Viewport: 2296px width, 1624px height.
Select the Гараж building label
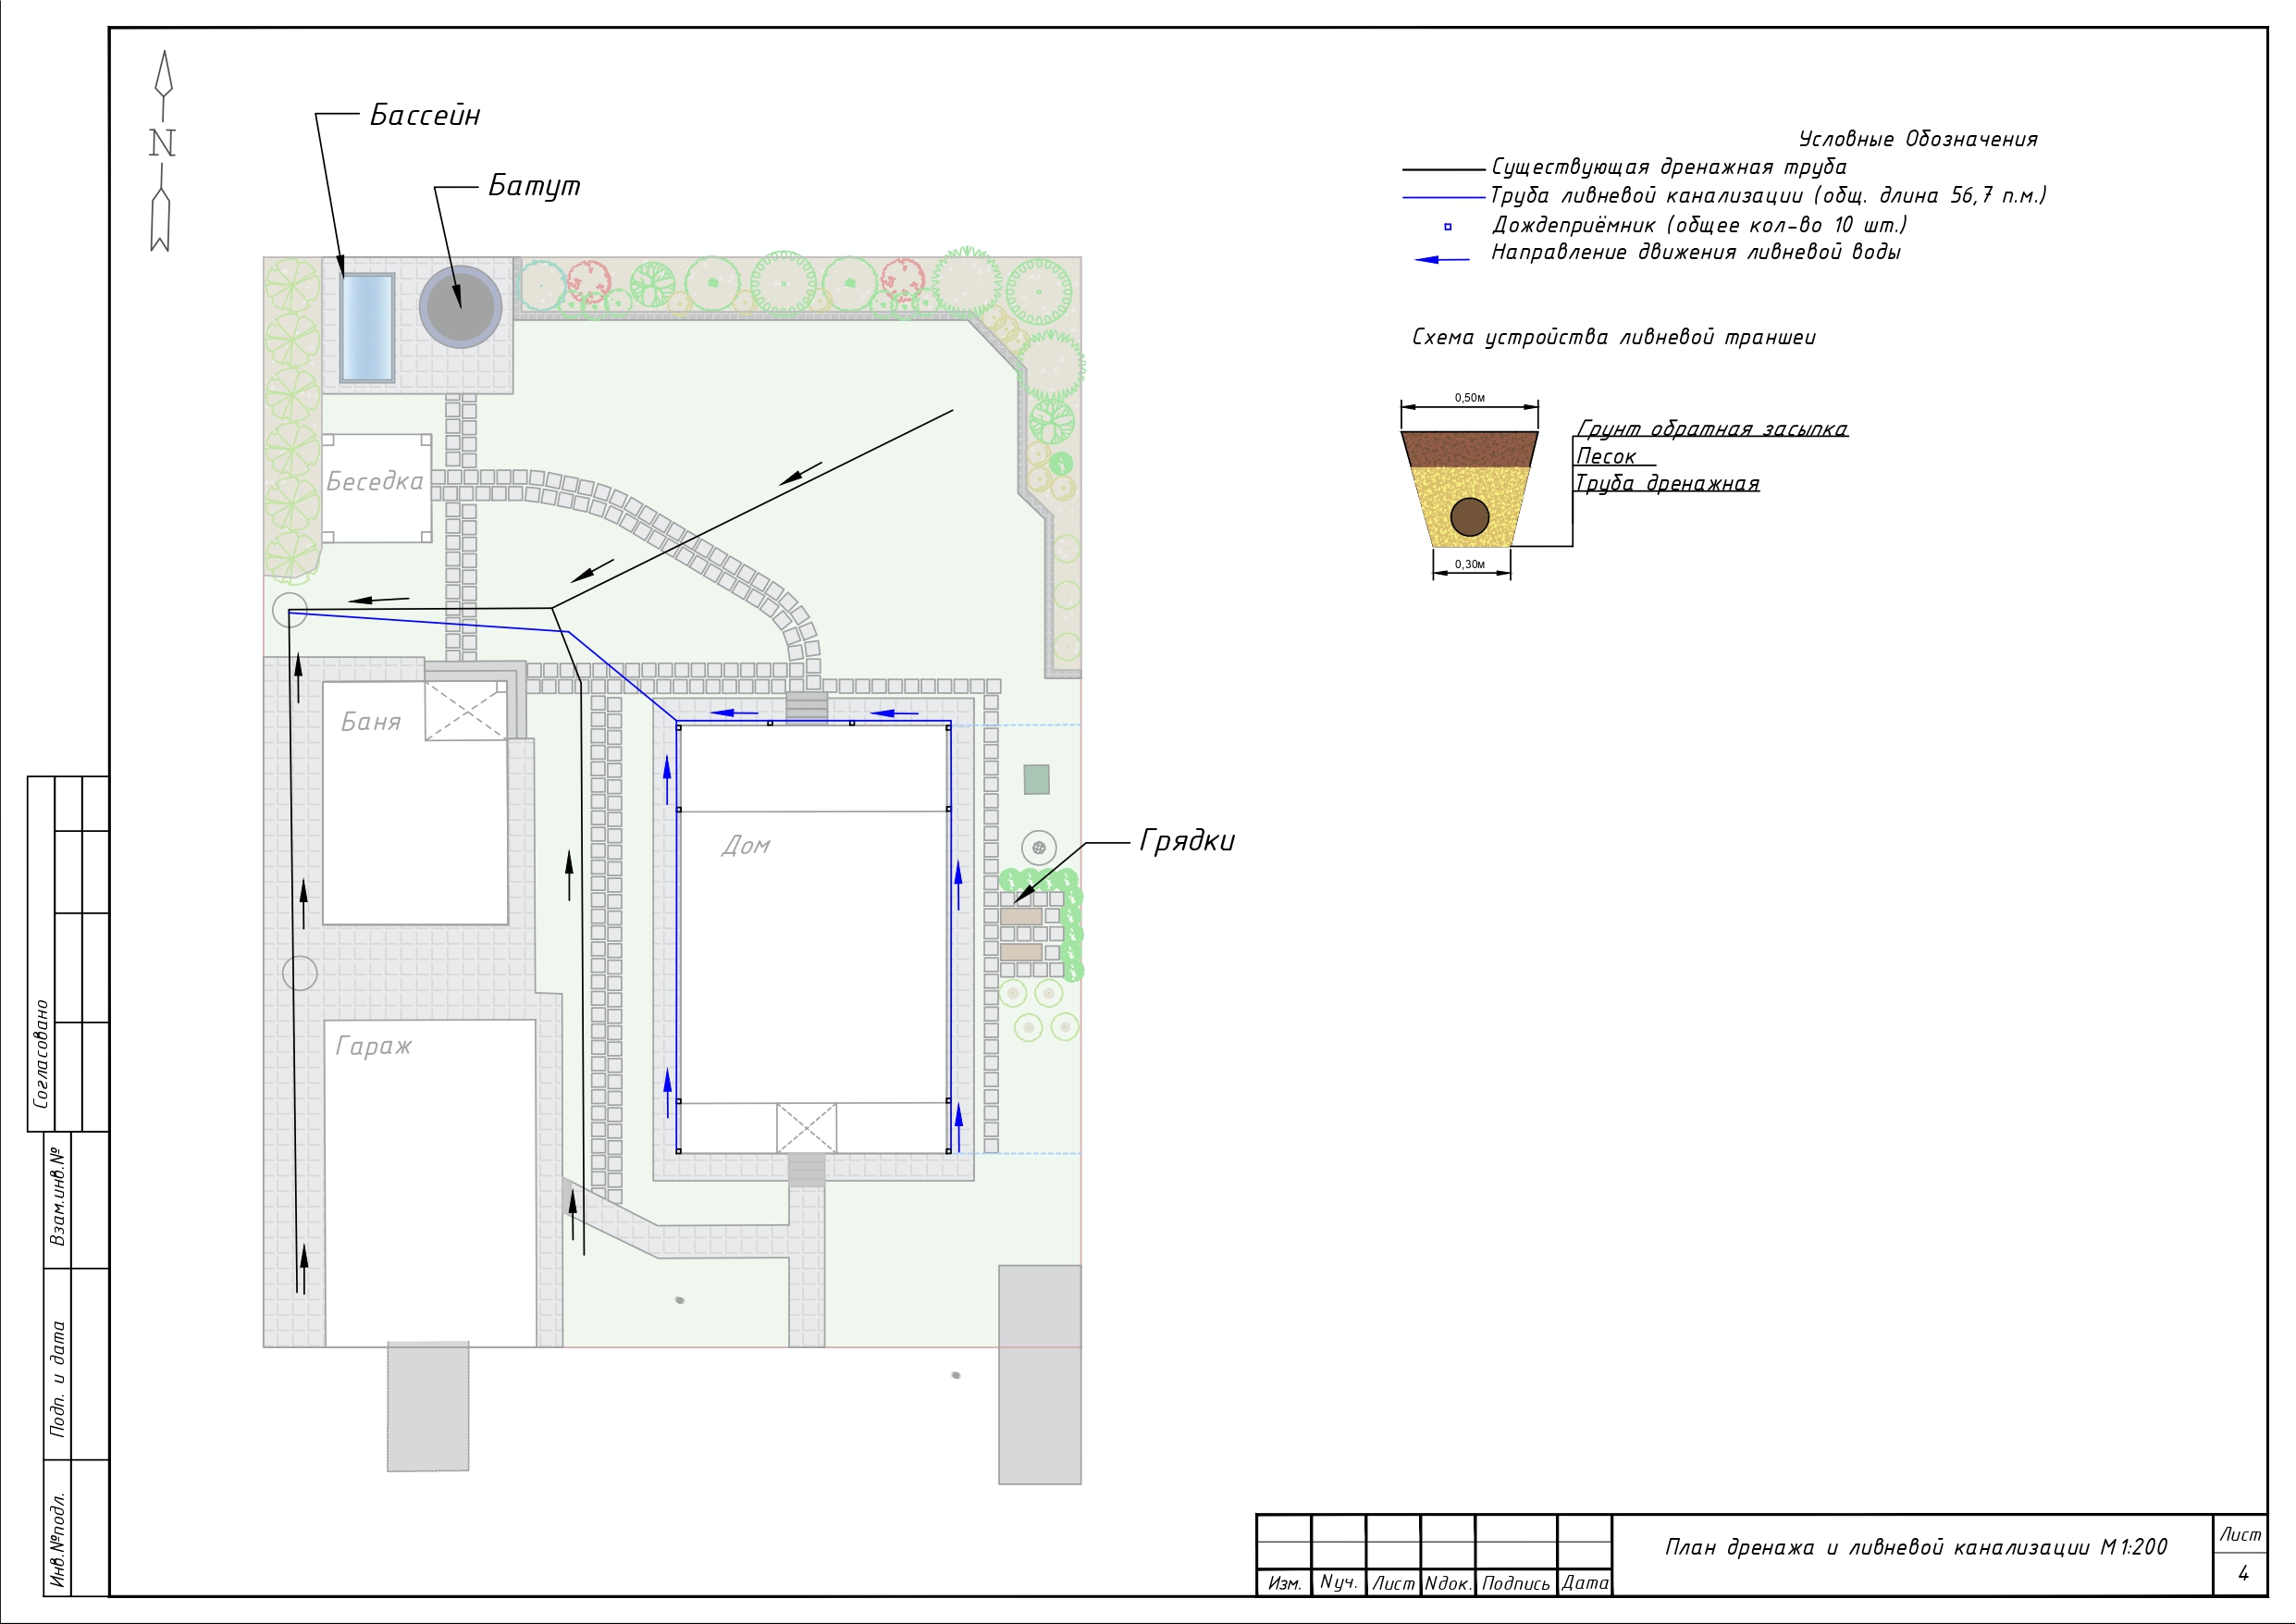pos(373,1046)
